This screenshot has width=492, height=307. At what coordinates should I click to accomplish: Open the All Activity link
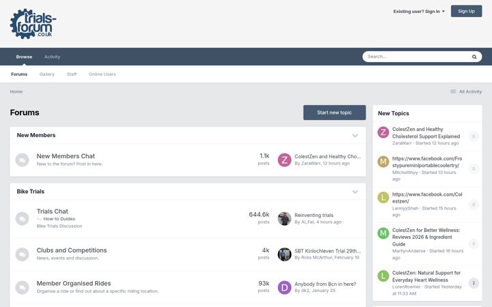pos(470,91)
